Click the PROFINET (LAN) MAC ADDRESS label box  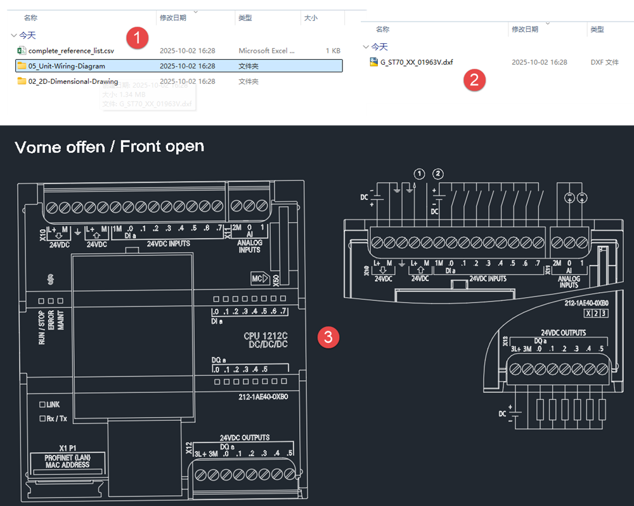click(67, 461)
